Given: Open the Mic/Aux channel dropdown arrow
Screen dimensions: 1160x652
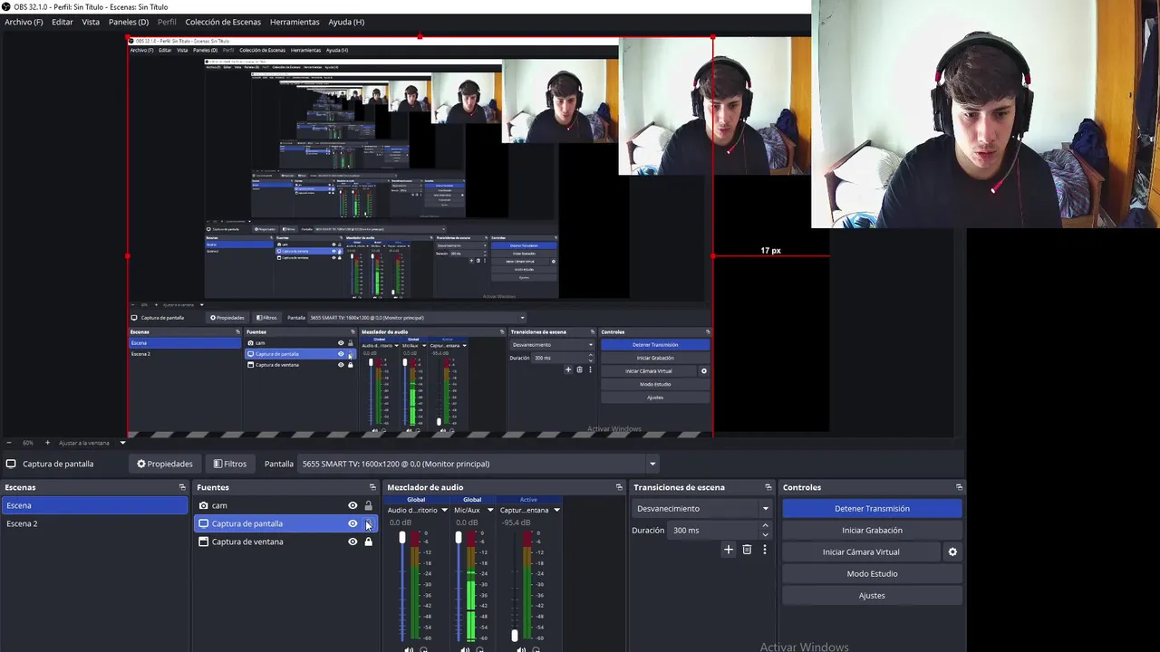Looking at the screenshot, I should tap(490, 510).
